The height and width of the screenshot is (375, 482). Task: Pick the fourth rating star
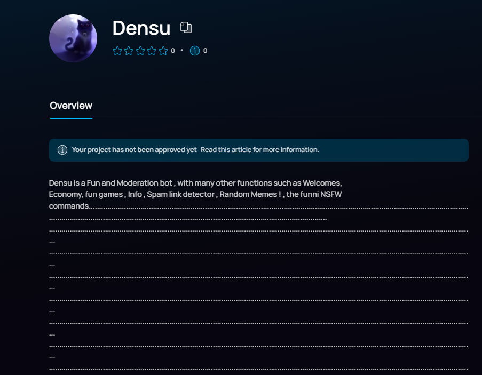pos(152,51)
